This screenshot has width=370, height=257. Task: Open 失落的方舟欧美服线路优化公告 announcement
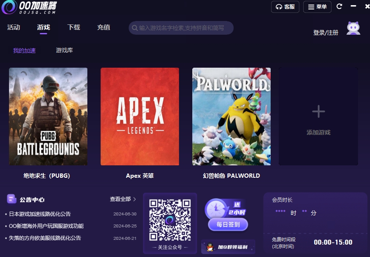45,238
